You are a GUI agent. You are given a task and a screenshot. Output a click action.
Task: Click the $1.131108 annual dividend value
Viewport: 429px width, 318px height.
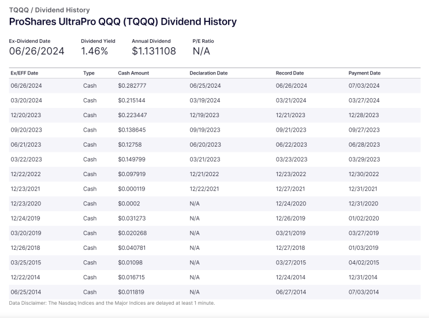154,51
